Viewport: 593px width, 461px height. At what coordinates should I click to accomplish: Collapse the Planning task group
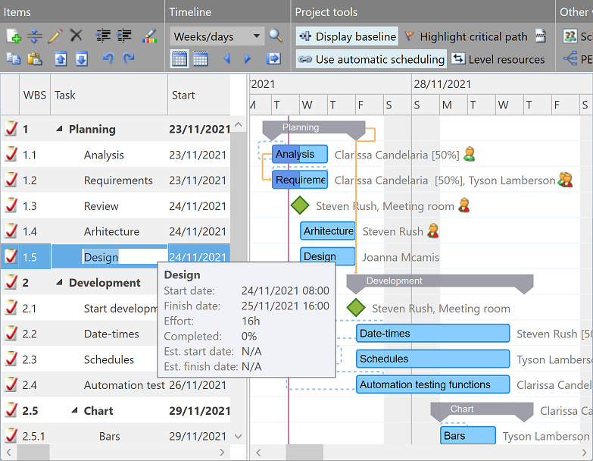pos(60,130)
